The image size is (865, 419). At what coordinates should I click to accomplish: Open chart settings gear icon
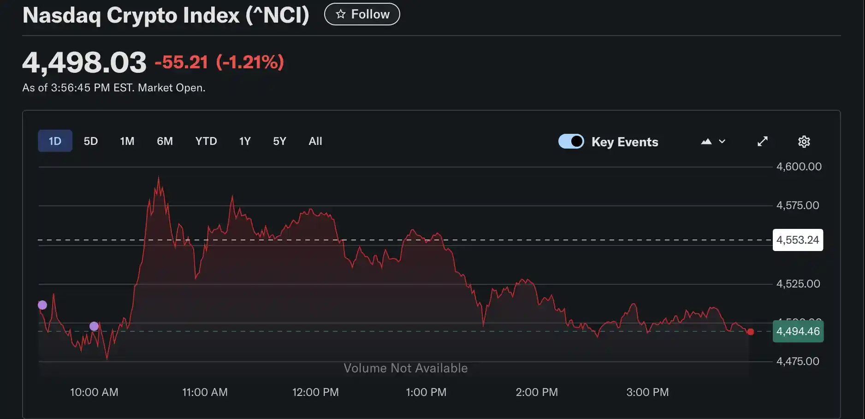(804, 142)
